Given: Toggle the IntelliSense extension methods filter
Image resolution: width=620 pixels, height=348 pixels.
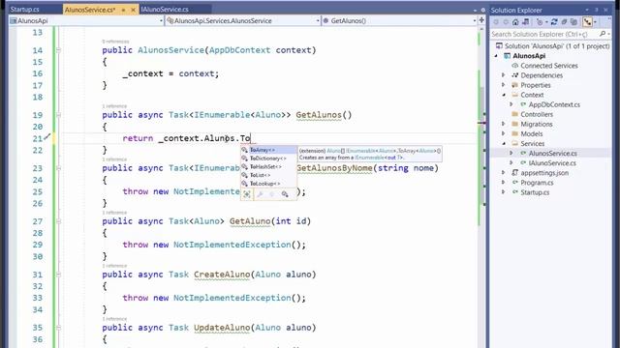Looking at the screenshot, I should pos(285,194).
